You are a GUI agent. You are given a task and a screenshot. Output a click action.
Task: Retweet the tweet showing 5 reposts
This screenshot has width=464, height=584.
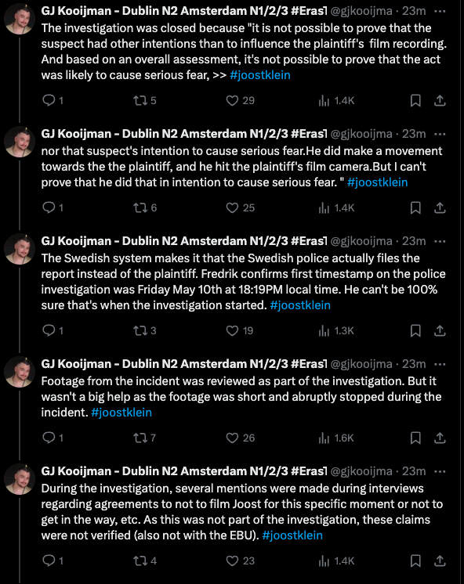[x=145, y=100]
